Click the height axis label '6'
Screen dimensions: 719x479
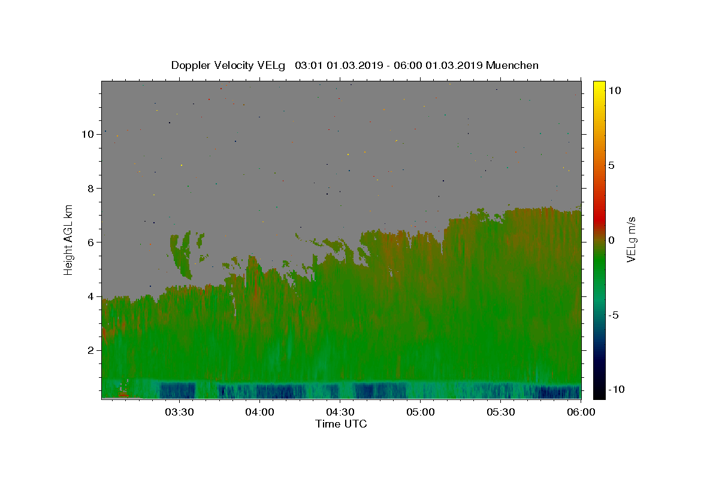coord(90,242)
